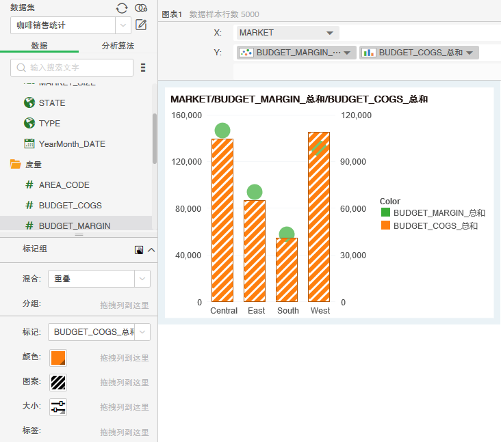Screen dimensions: 501x442
Task: Click the refresh dataset icon
Action: [x=122, y=8]
